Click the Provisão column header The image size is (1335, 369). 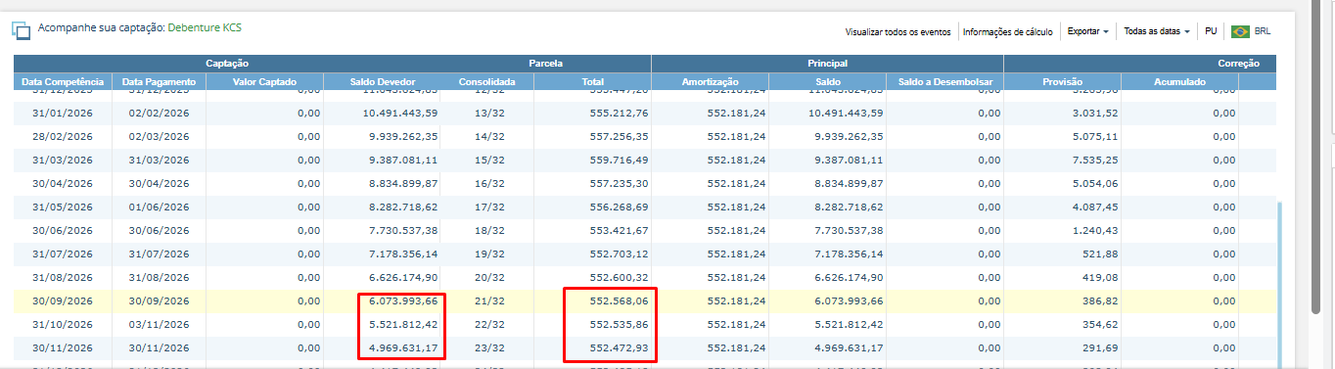coord(1062,81)
